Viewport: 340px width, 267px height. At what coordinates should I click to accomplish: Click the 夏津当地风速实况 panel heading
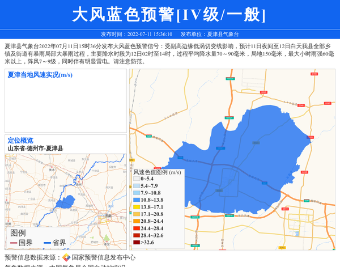40,75
